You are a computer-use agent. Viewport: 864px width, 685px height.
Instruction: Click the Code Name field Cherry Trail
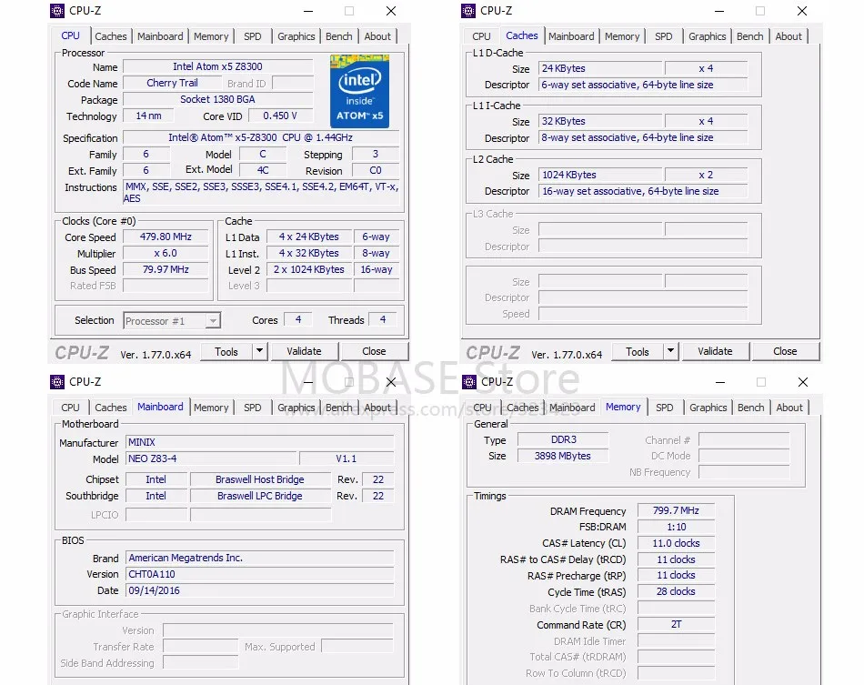pos(173,83)
